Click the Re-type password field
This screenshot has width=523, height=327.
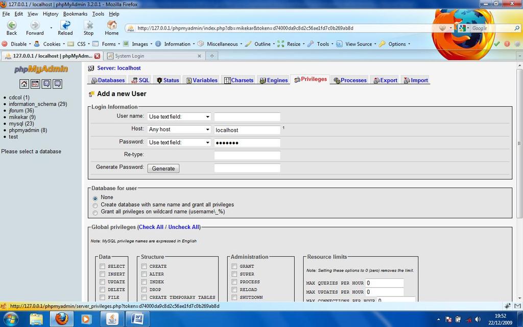pos(247,155)
